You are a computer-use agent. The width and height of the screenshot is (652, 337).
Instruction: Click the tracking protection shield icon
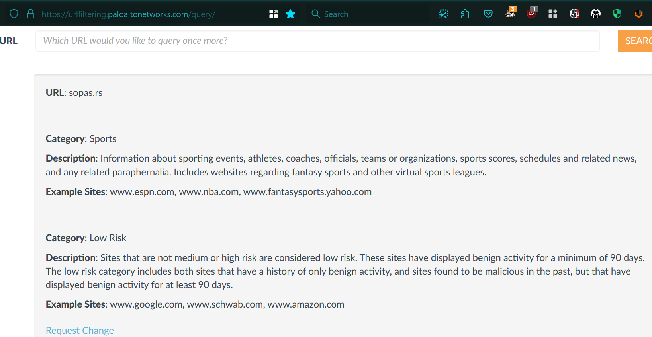pos(14,14)
